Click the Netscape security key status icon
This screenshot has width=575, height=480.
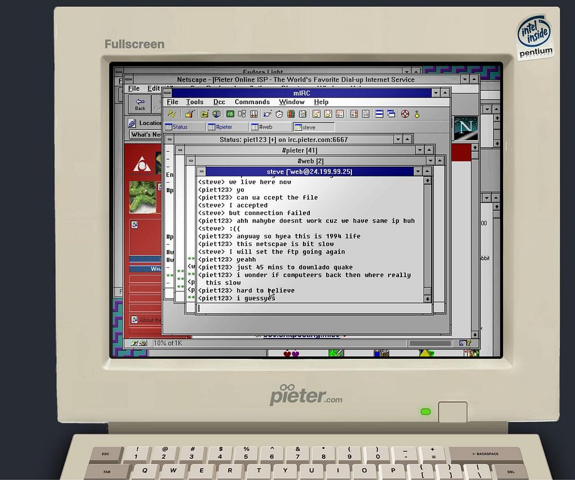(x=139, y=343)
